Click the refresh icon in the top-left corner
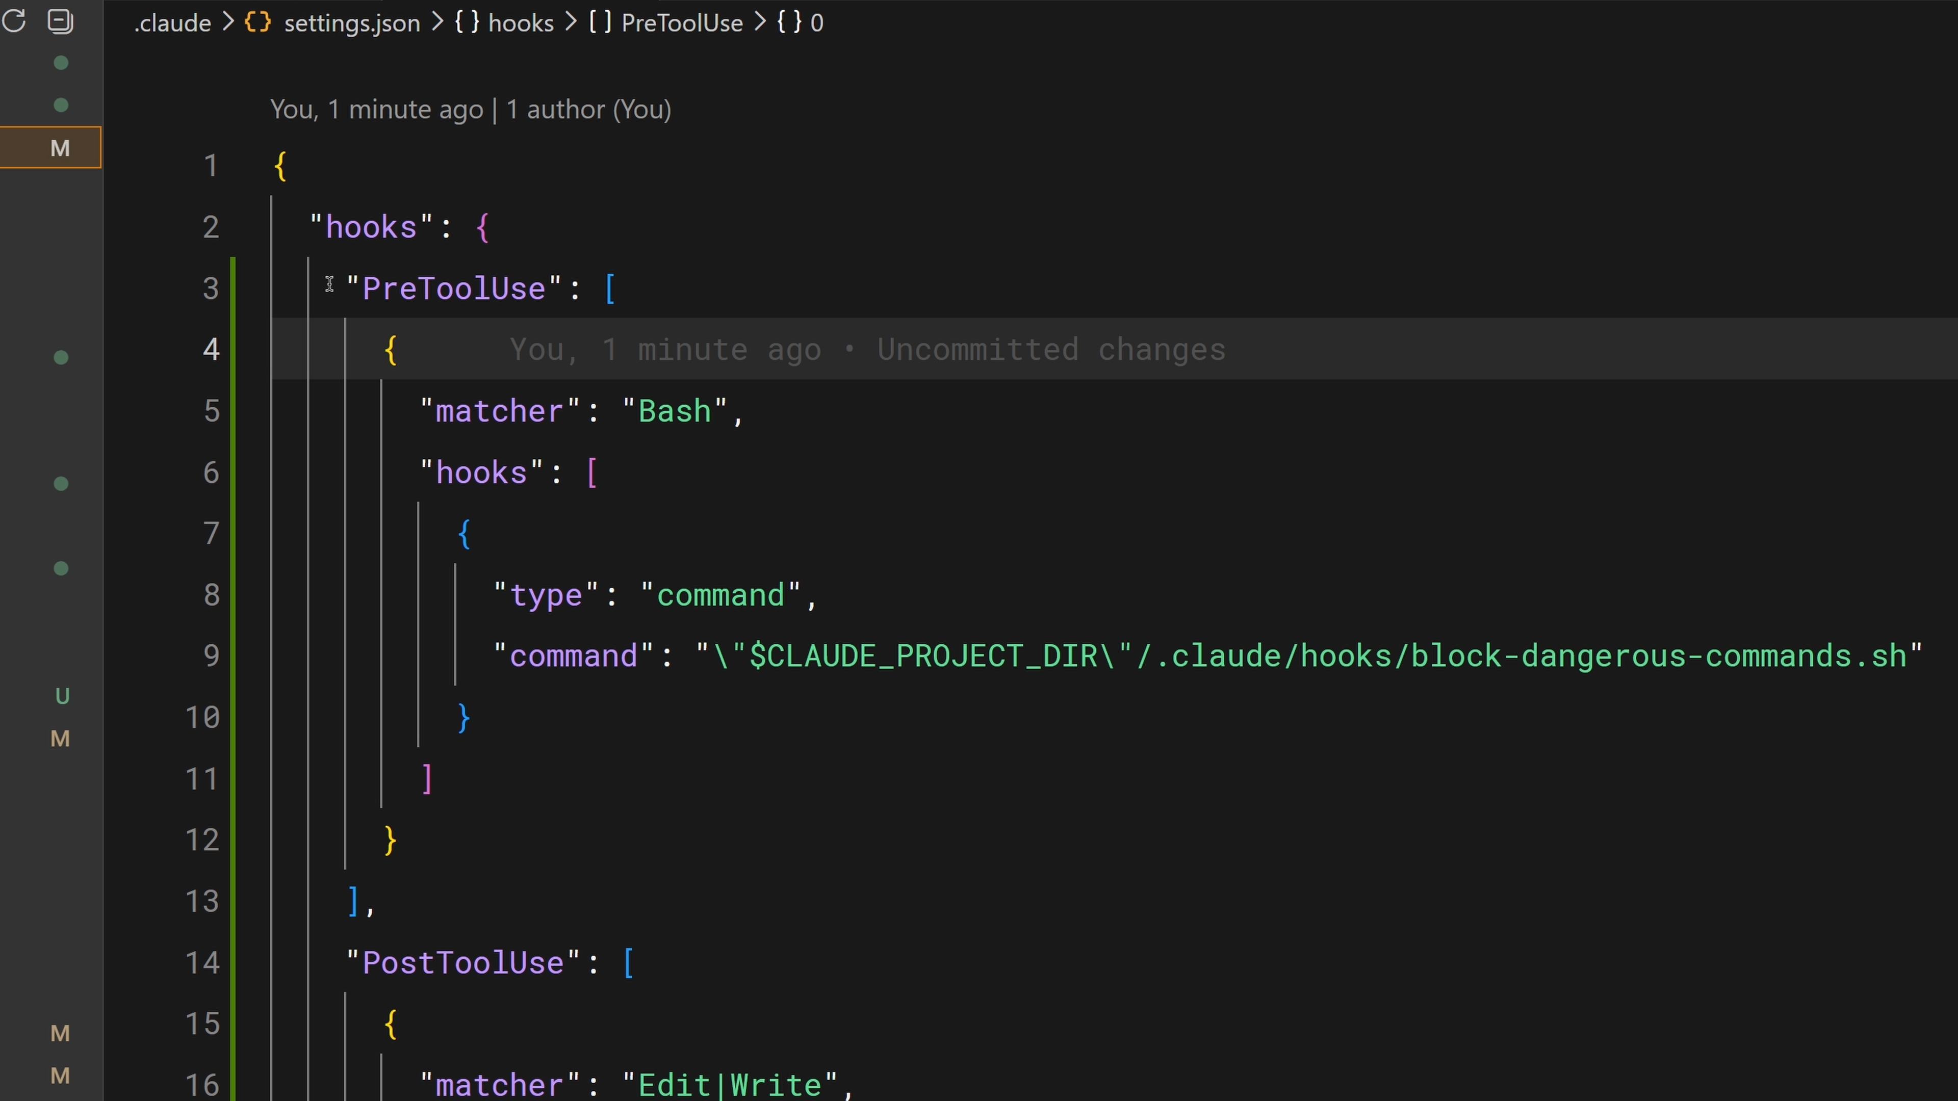This screenshot has height=1101, width=1958. (x=14, y=21)
